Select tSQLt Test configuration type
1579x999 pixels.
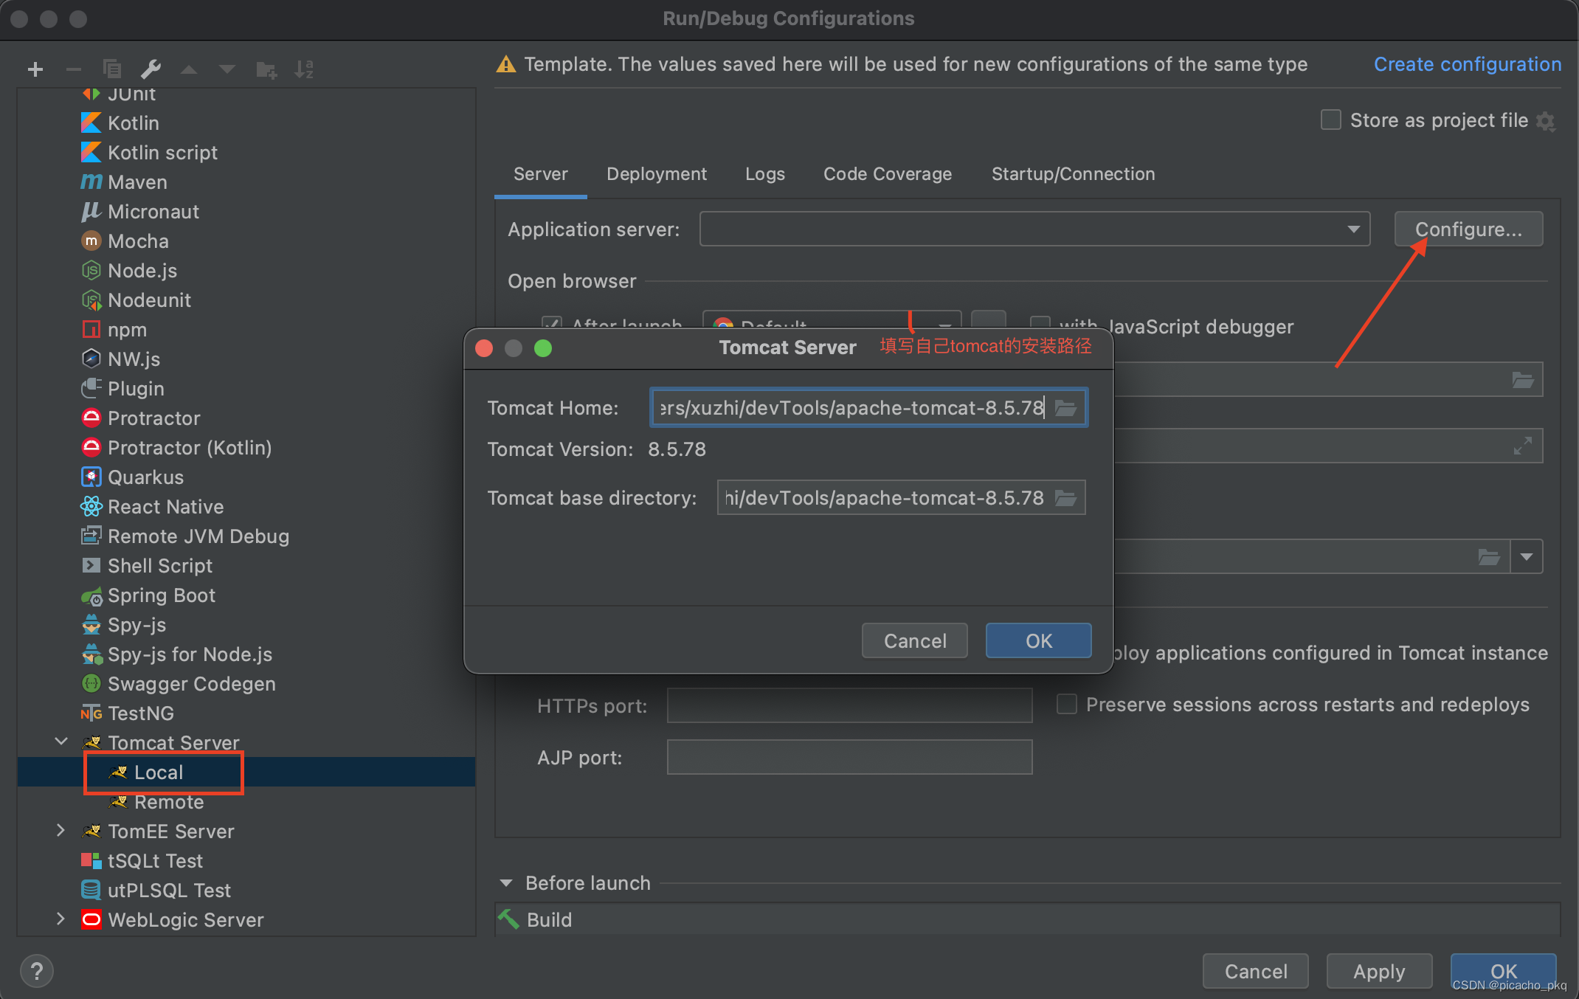(x=155, y=860)
